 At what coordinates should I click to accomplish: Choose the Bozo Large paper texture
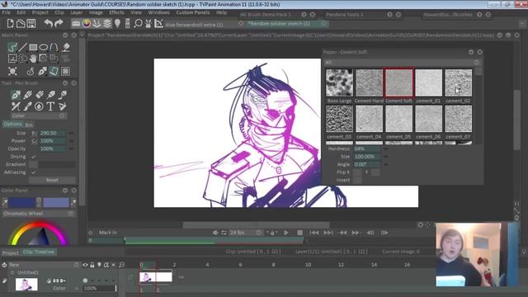[339, 82]
